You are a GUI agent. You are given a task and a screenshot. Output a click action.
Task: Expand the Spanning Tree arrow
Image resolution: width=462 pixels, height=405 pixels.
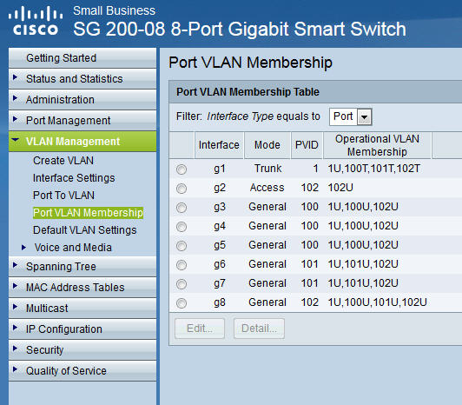point(16,265)
